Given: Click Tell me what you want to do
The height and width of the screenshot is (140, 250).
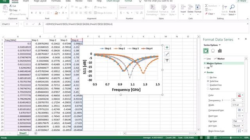Looking at the screenshot, I should [x=158, y=1].
